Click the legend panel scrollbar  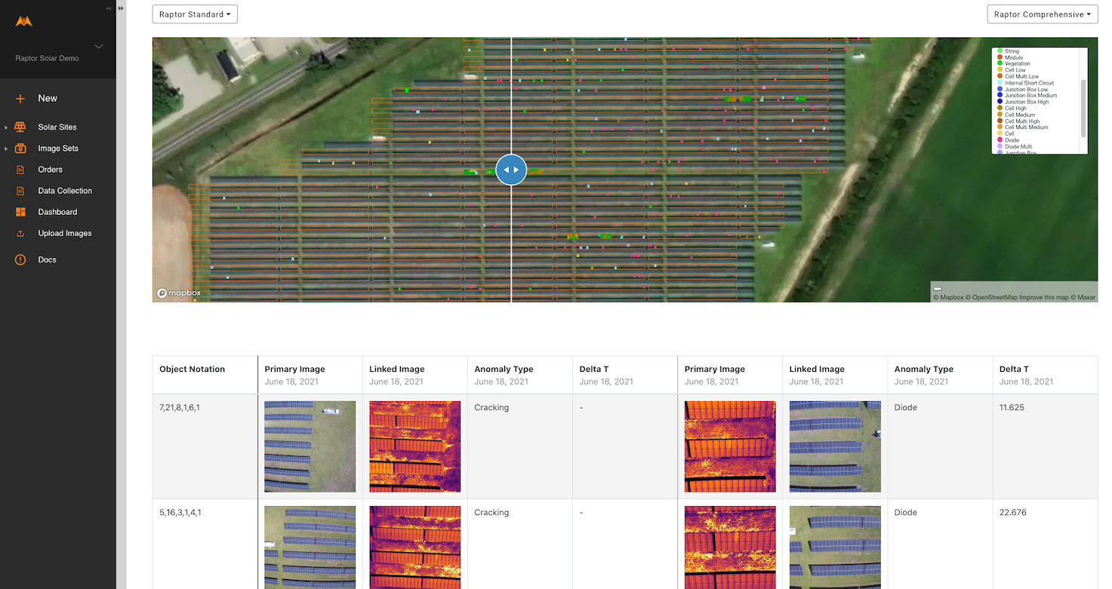point(1084,108)
